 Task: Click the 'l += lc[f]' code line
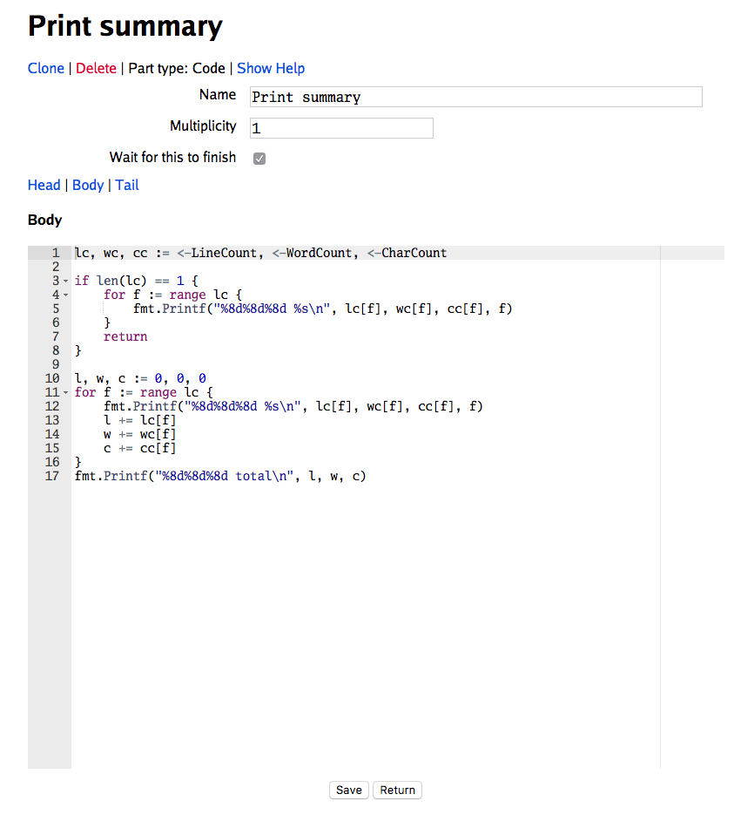140,420
